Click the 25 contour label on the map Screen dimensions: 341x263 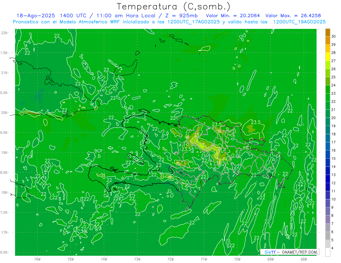(x=197, y=135)
